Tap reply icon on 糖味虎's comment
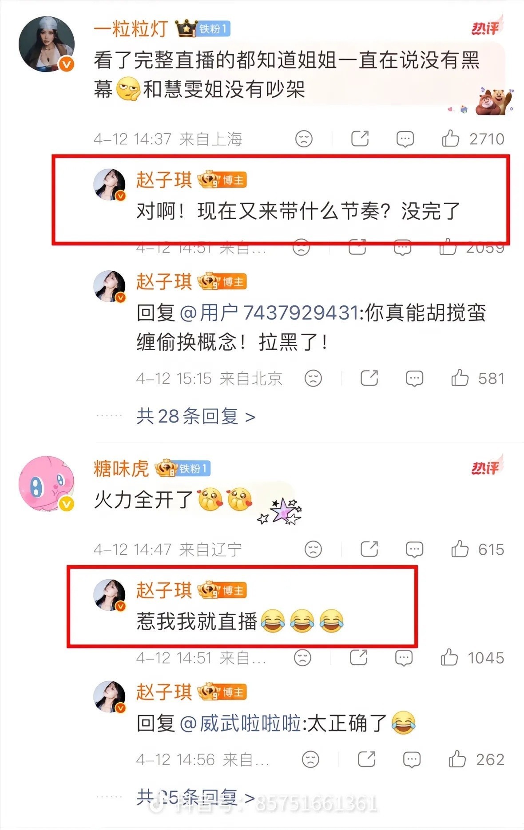This screenshot has height=830, width=524. pos(414,549)
